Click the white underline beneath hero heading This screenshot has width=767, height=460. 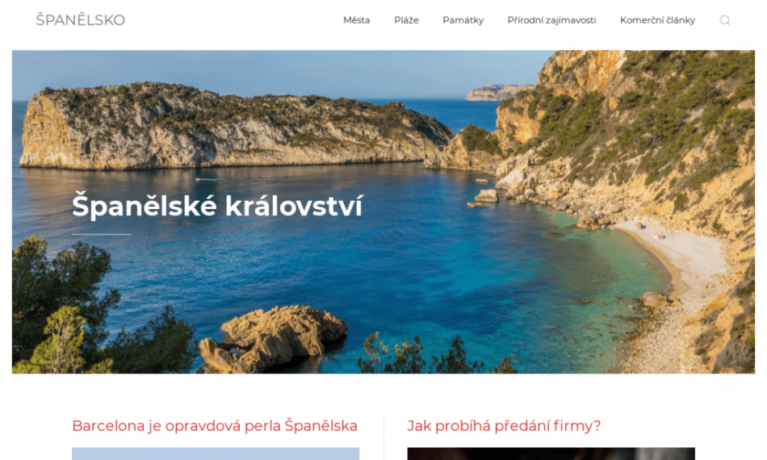[102, 235]
